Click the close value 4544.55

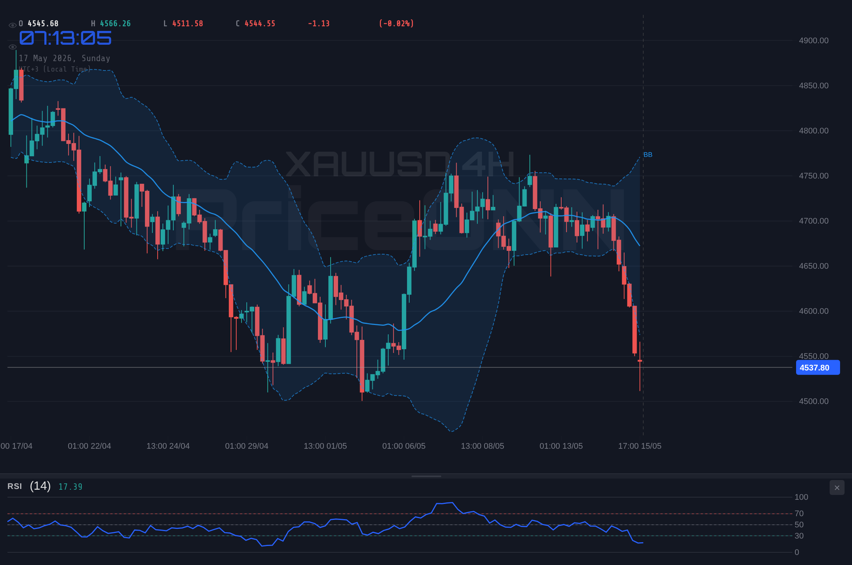coord(260,23)
